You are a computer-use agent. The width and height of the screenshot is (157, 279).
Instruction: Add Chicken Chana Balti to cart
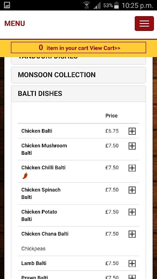pos(132,234)
